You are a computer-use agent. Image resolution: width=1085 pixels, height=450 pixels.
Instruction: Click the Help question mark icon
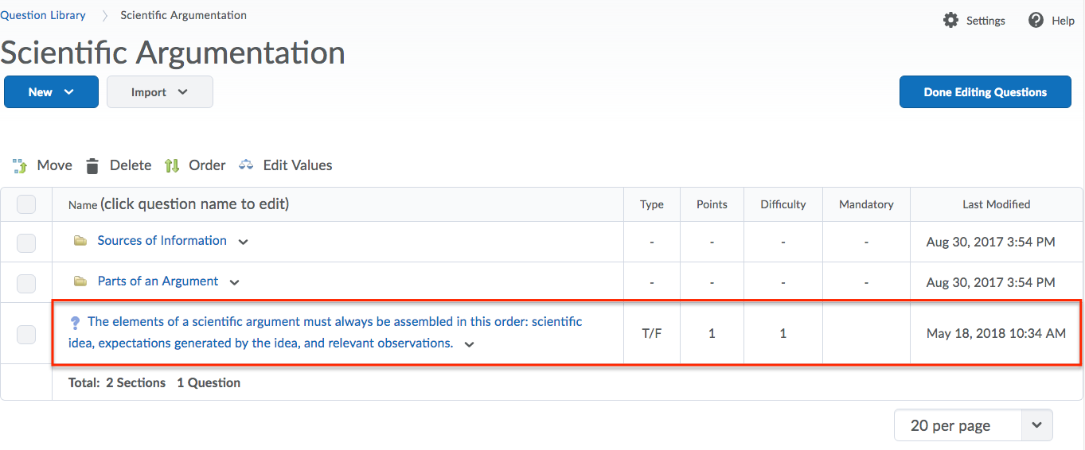point(1036,20)
